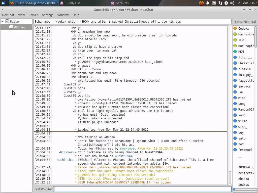This screenshot has width=258, height=193.
Task: Open the mail indicator icon
Action: pyautogui.click(x=214, y=3)
